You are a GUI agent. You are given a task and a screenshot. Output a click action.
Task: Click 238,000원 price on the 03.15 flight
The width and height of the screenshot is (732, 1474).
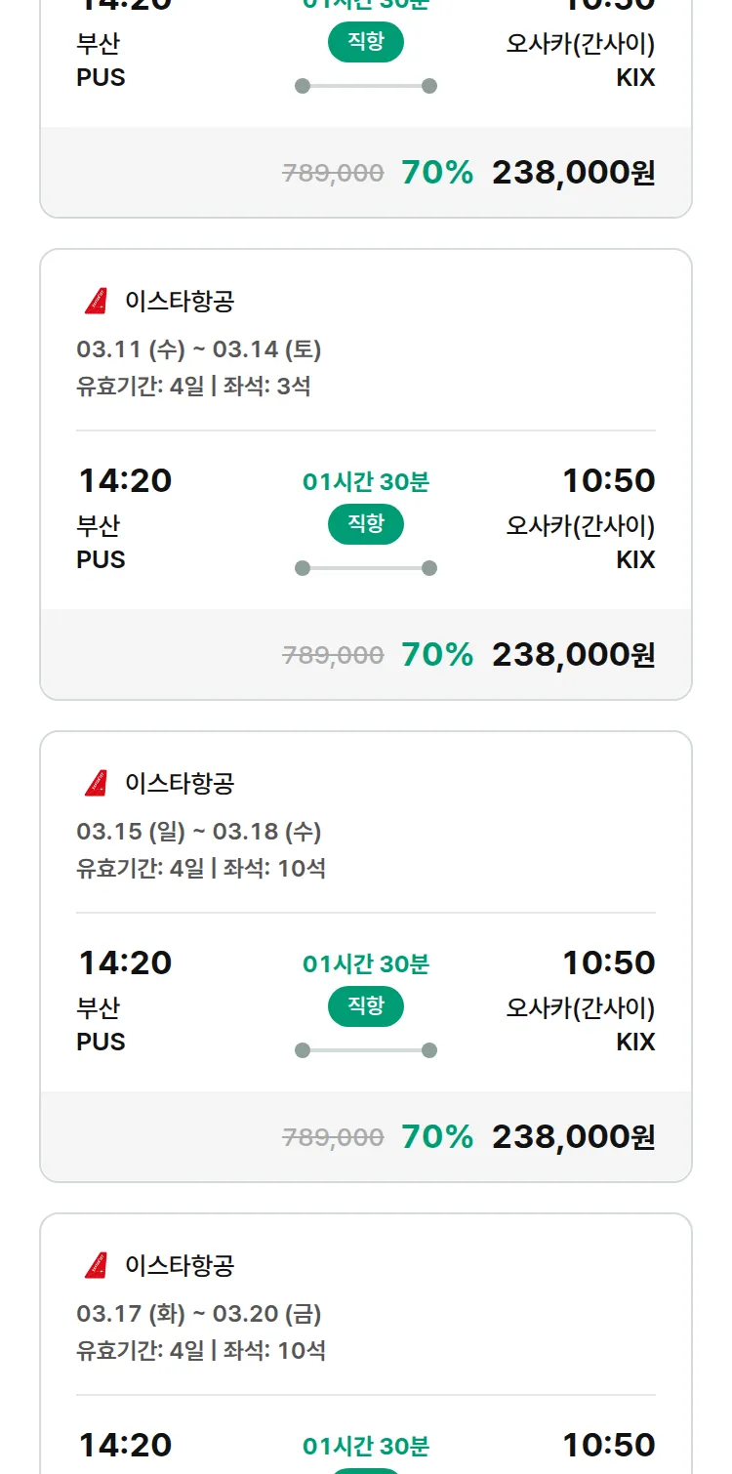[573, 1136]
